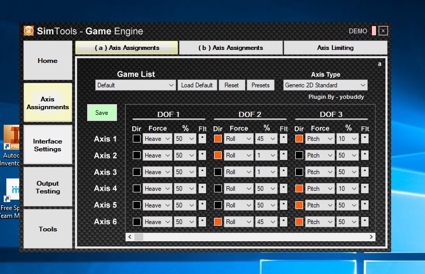Toggle Axis 6 DOF 2 orange direction box
The image size is (425, 274).
218,222
